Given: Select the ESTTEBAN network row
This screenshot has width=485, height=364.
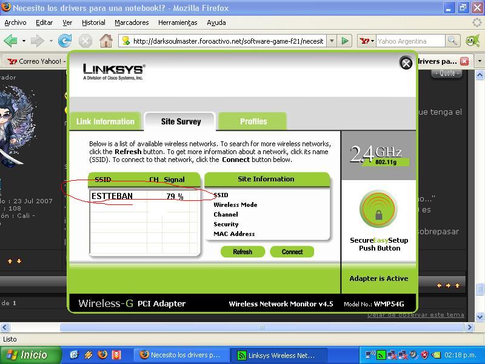Looking at the screenshot, I should 144,196.
